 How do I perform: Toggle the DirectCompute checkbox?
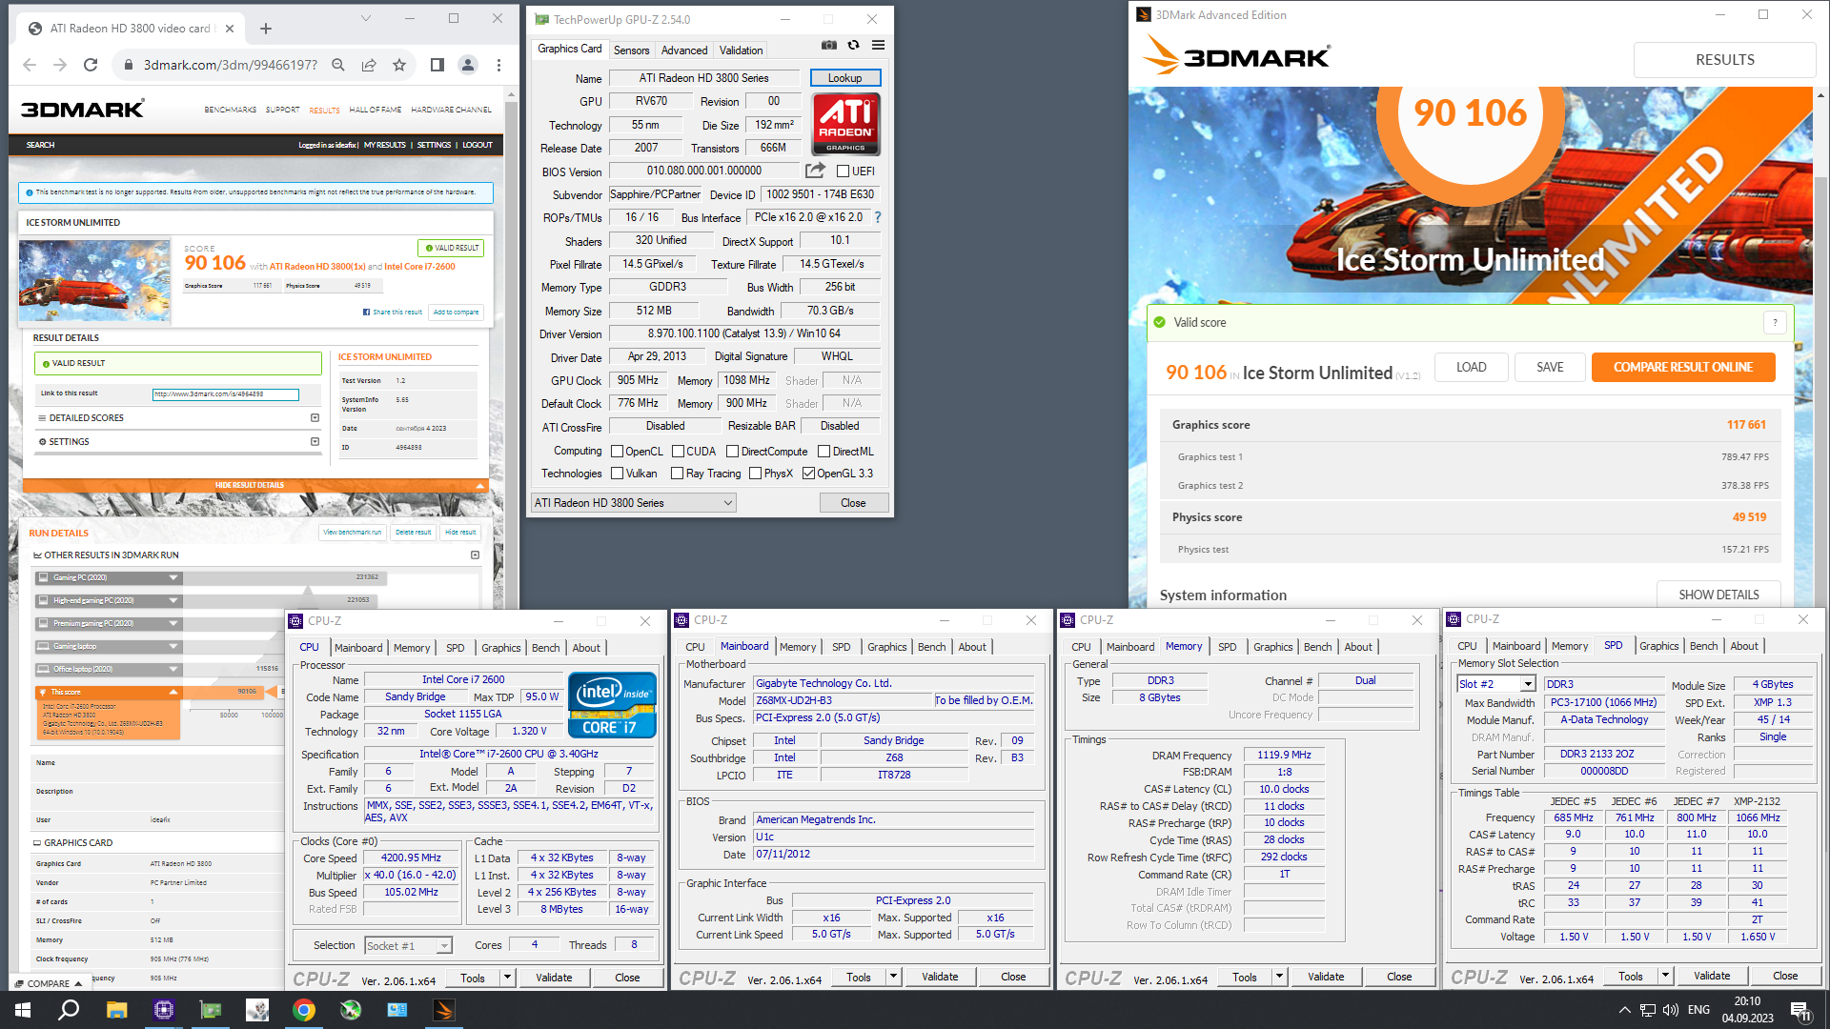[732, 452]
